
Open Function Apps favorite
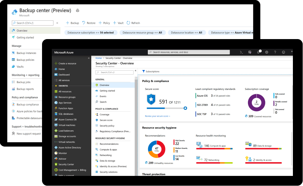pos(64,108)
